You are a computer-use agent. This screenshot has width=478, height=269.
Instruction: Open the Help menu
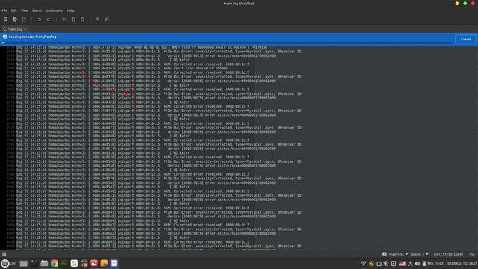click(70, 10)
